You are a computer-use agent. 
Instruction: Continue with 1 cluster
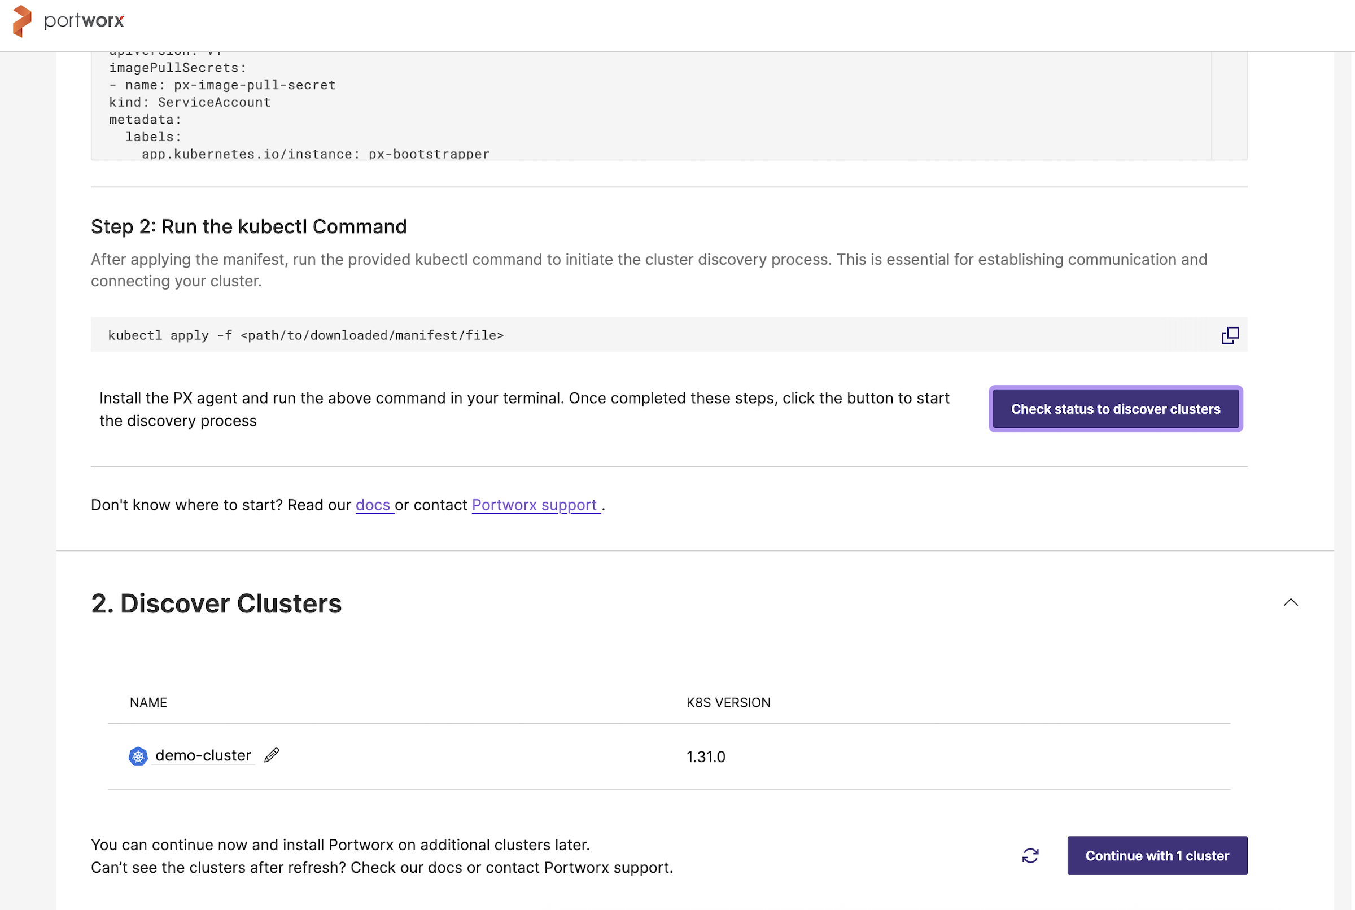click(x=1156, y=855)
